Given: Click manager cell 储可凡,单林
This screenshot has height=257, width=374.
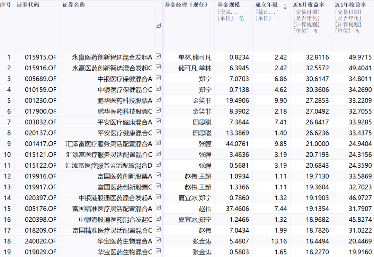Looking at the screenshot, I should (195, 68).
